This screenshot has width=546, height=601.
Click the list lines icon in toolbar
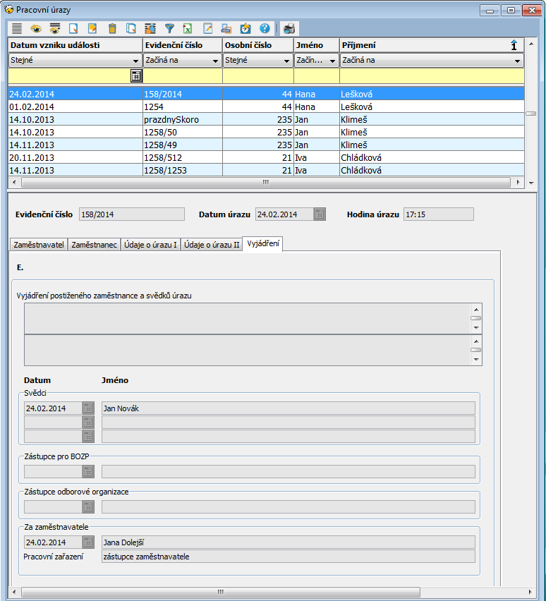coord(17,29)
